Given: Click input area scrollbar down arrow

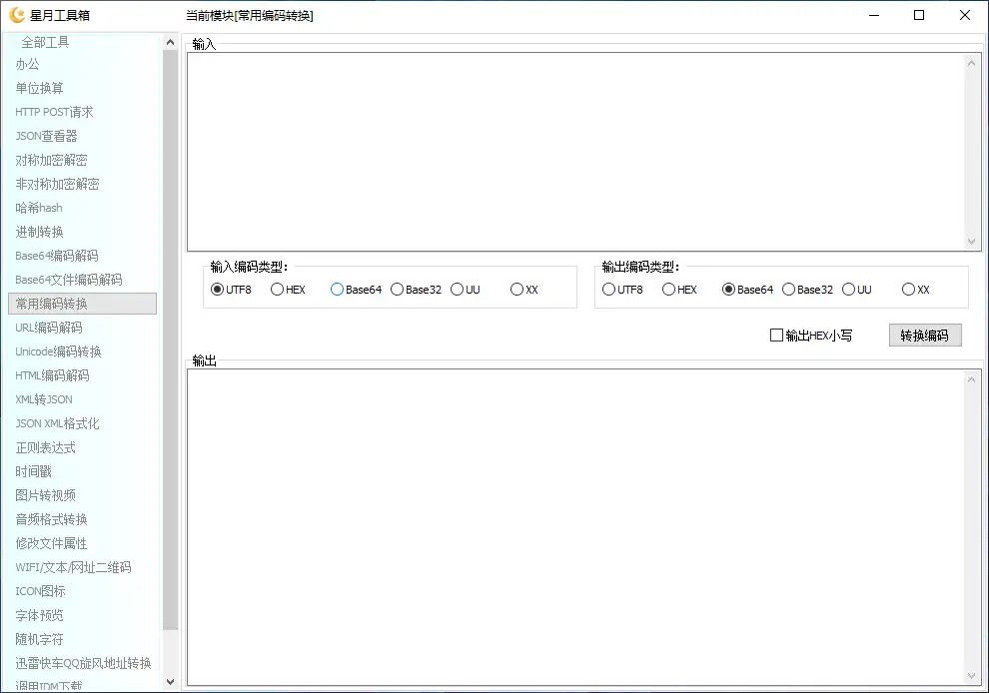Looking at the screenshot, I should point(971,242).
